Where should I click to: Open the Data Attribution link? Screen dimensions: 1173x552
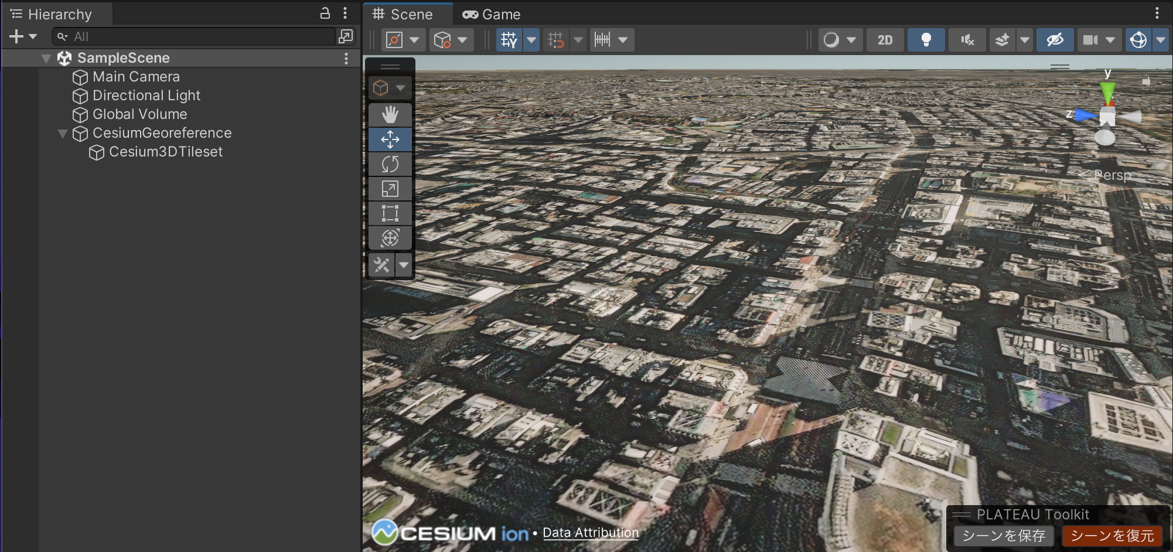tap(590, 533)
